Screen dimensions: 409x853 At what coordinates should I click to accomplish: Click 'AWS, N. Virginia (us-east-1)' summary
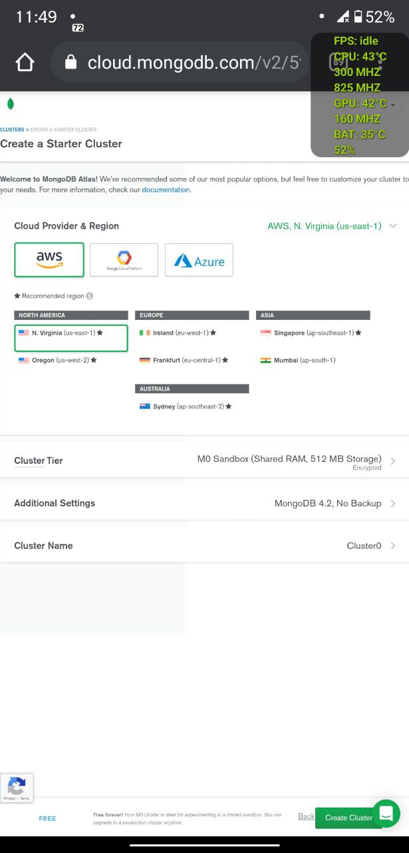pos(325,226)
